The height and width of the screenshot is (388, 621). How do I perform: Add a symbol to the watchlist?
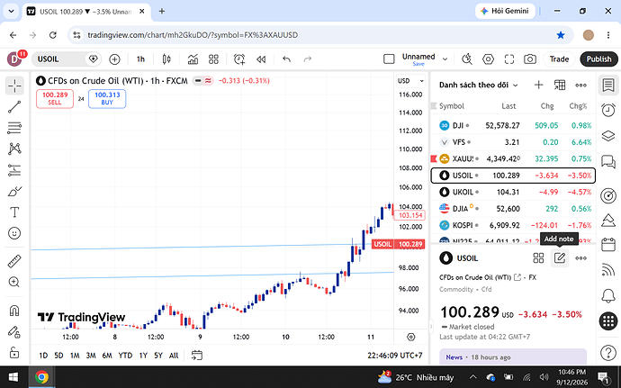538,85
